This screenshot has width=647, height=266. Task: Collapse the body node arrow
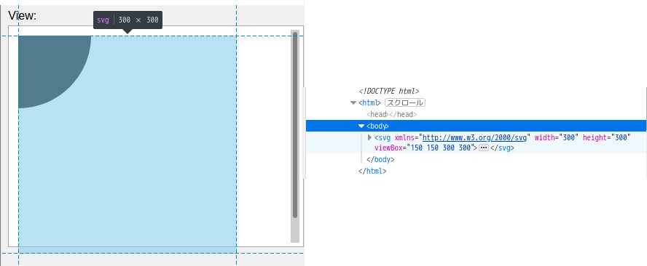(x=361, y=126)
